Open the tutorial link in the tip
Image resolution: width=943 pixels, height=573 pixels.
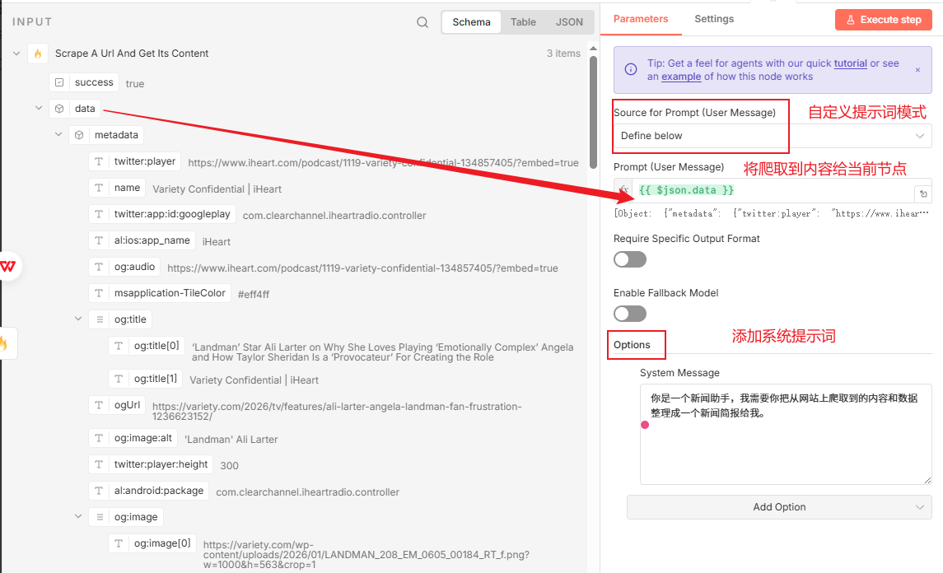coord(851,63)
